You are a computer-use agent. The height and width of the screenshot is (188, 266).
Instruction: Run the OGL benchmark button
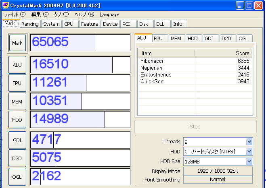click(17, 177)
